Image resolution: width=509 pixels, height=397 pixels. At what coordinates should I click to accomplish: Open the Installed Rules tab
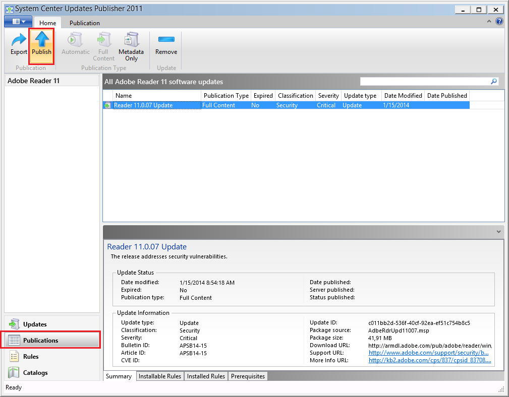click(x=206, y=376)
